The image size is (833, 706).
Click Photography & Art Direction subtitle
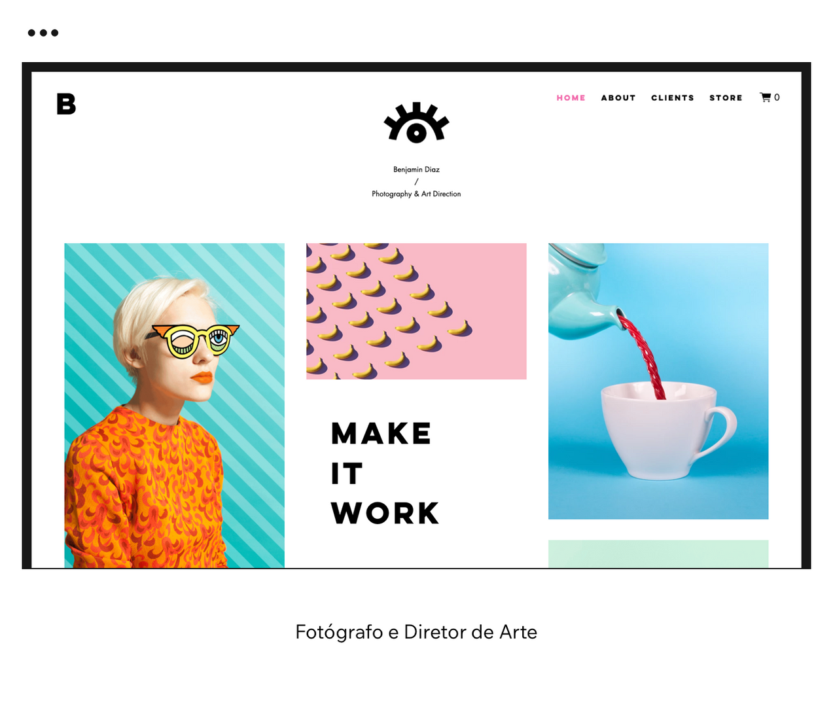(x=416, y=194)
